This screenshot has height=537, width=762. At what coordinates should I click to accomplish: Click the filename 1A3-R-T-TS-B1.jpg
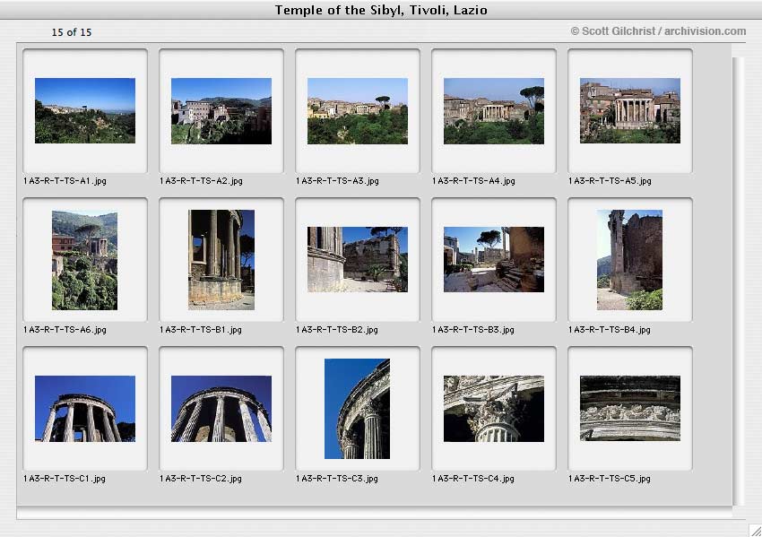pyautogui.click(x=201, y=330)
